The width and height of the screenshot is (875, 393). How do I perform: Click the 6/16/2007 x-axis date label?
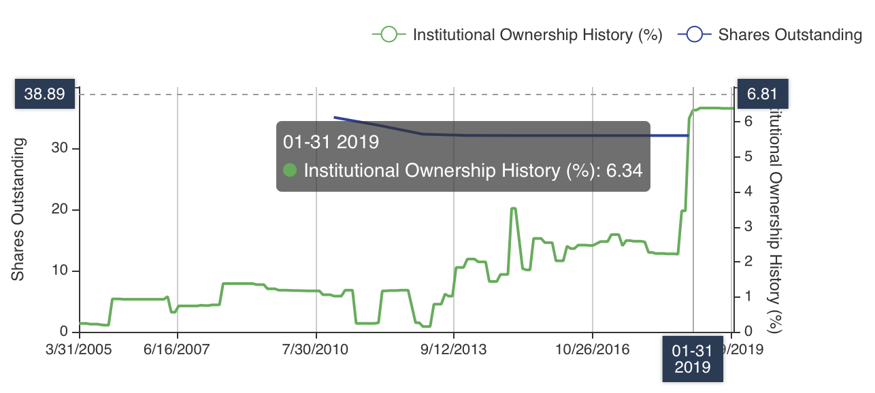tap(178, 349)
